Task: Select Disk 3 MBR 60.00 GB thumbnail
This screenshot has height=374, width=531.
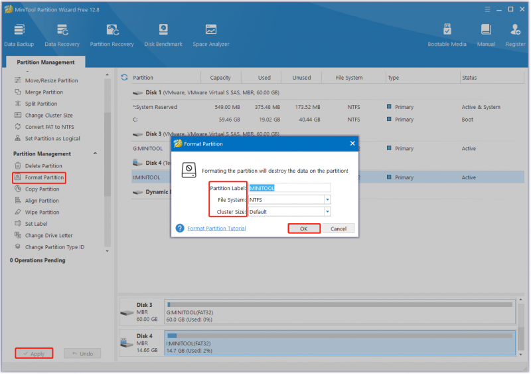Action: (141, 312)
